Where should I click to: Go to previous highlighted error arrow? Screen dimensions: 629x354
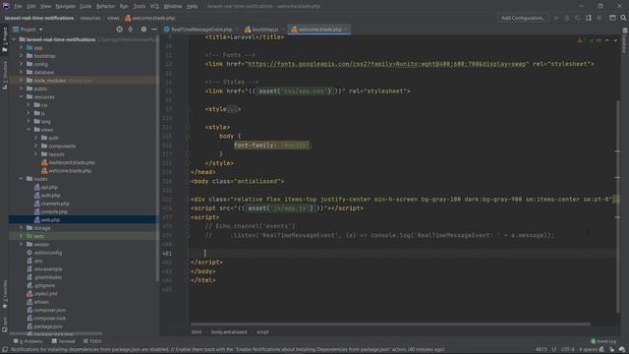click(607, 40)
